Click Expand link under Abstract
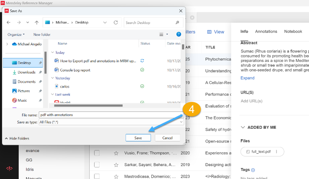The image size is (309, 179). (x=247, y=78)
